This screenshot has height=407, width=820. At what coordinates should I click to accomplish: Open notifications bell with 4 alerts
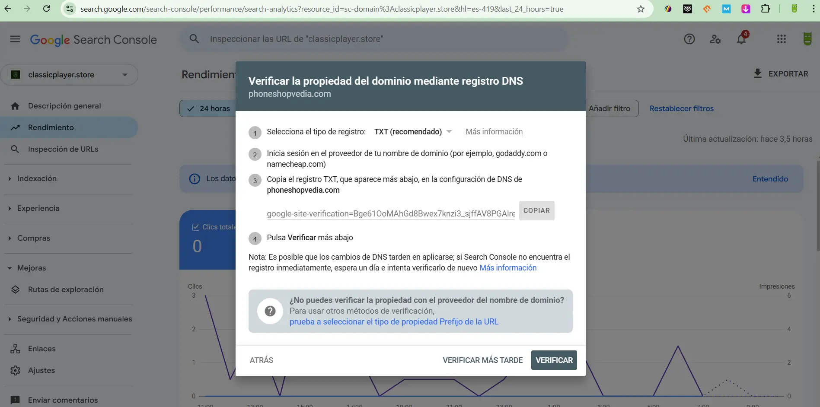click(742, 38)
